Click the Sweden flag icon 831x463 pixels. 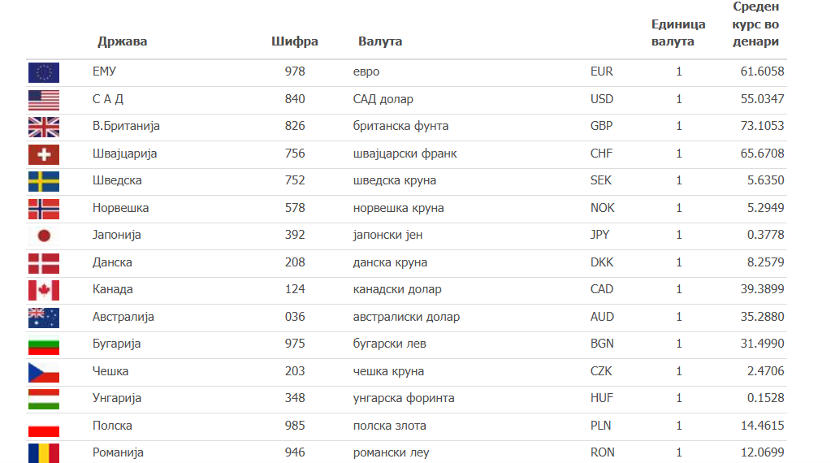click(44, 181)
